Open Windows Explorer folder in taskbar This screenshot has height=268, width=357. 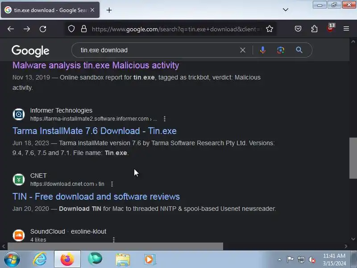(x=123, y=260)
